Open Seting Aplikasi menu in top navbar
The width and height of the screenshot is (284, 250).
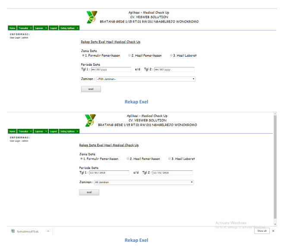point(69,28)
